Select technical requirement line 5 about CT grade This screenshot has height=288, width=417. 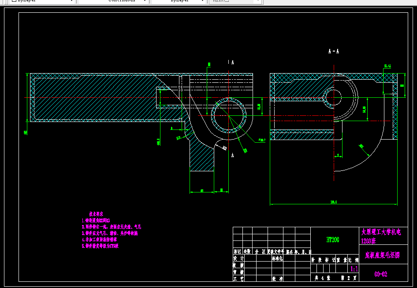pyautogui.click(x=100, y=246)
